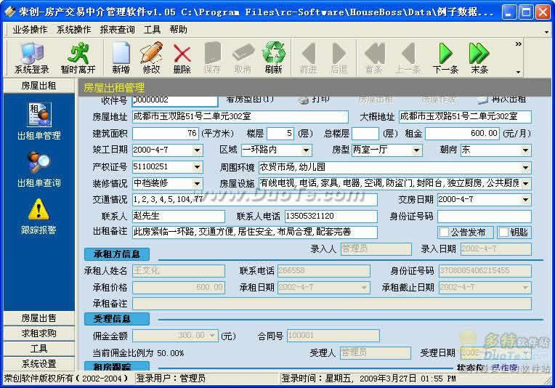Image resolution: width=555 pixels, height=388 pixels.
Task: Click status bar text 登录用户：管理员
Action: (171, 379)
